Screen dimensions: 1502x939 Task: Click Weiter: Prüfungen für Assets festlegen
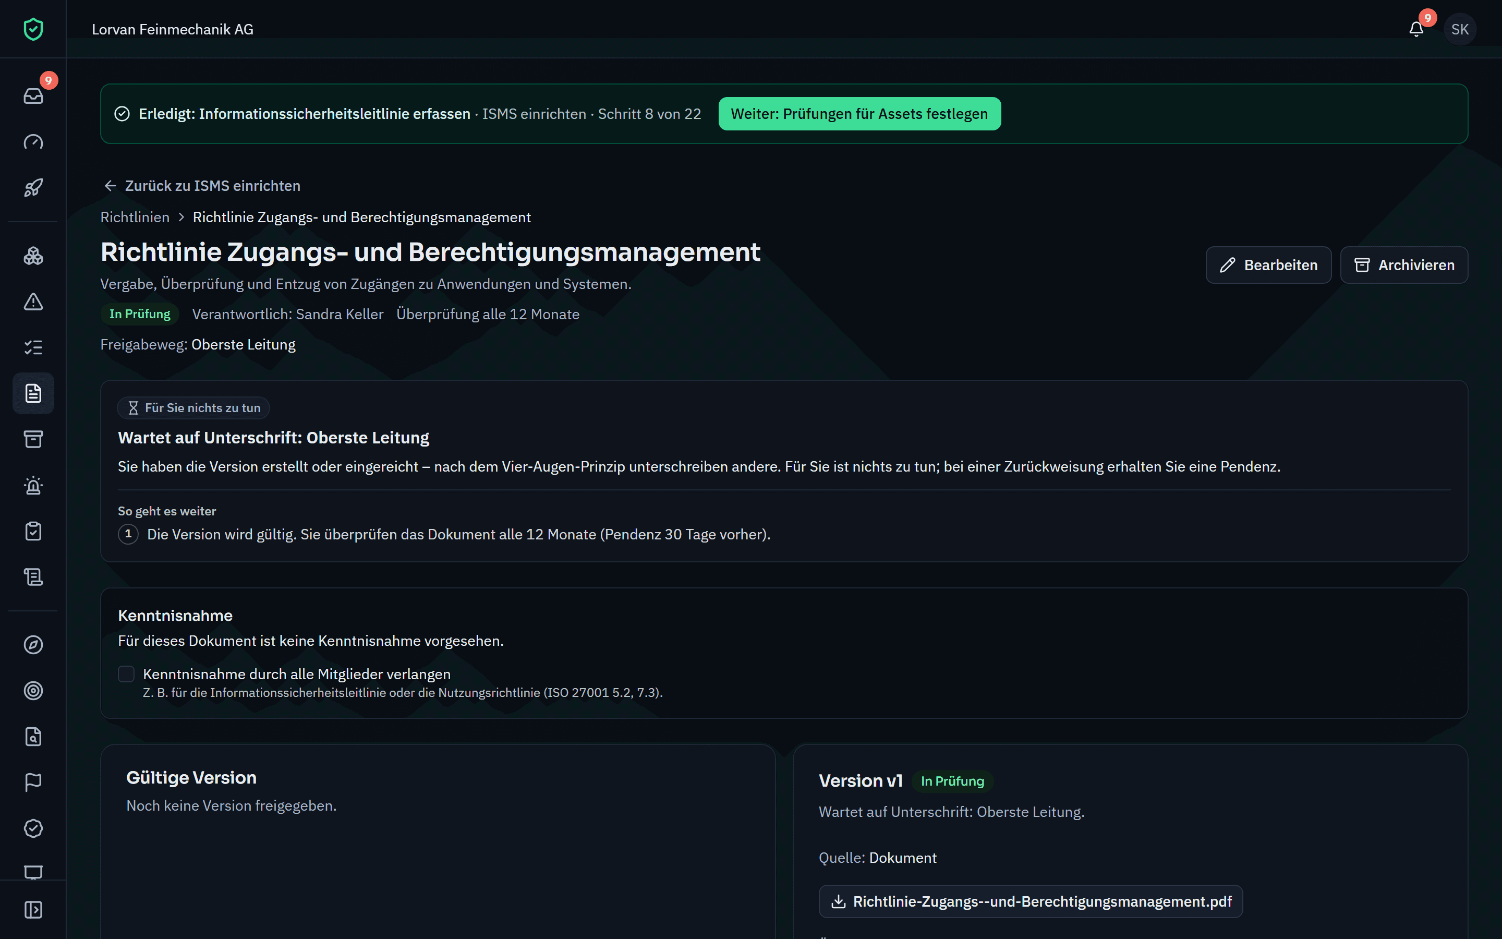(x=859, y=114)
